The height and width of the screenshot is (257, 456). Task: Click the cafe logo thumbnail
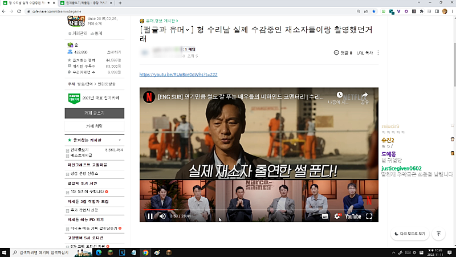point(76,21)
